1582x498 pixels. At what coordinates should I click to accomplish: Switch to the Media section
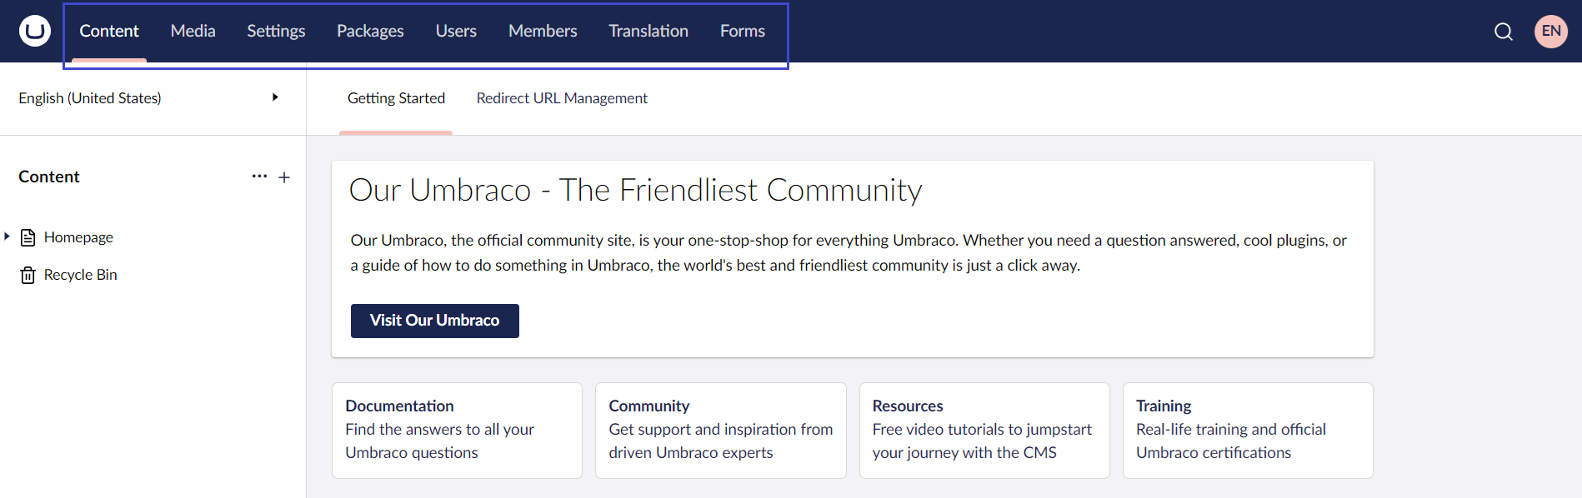tap(193, 32)
